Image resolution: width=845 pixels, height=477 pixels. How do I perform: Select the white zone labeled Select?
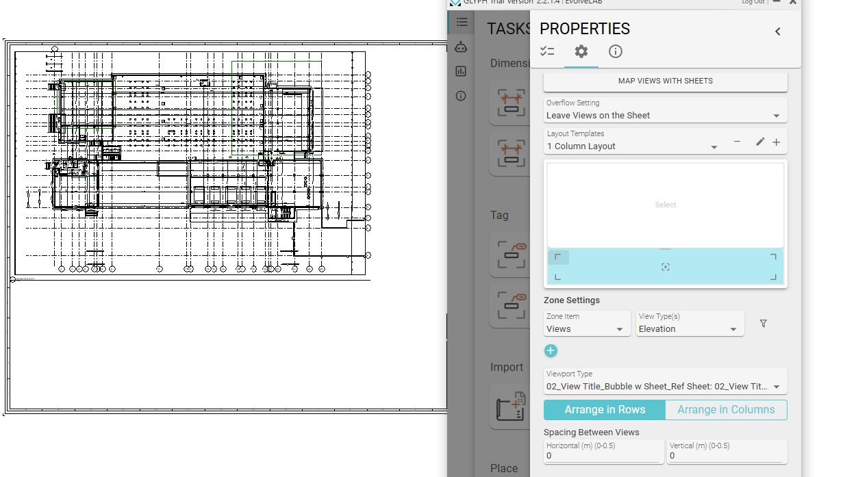tap(666, 205)
